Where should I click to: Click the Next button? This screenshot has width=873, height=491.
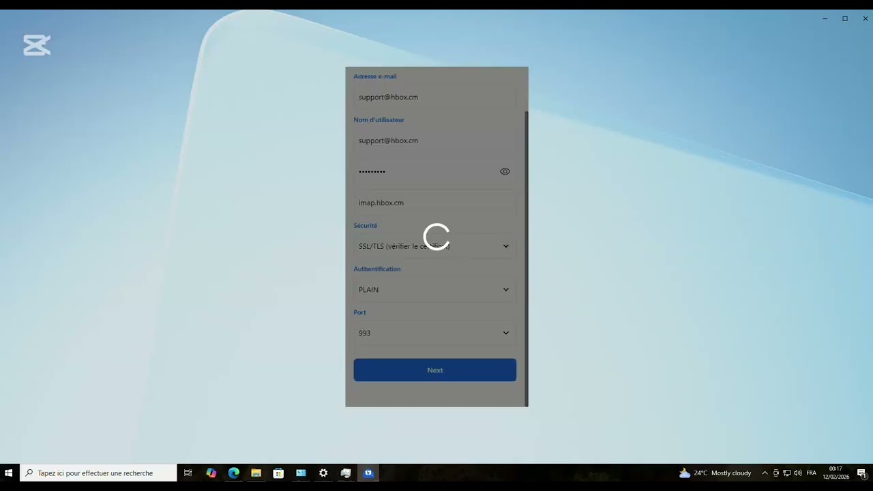pos(434,370)
